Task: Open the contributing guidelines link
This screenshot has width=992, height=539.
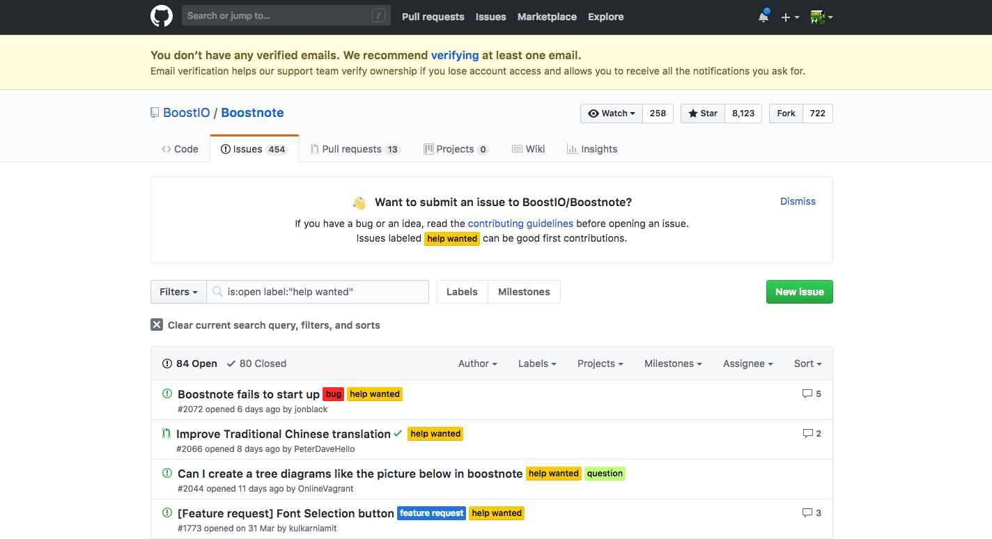Action: (520, 224)
